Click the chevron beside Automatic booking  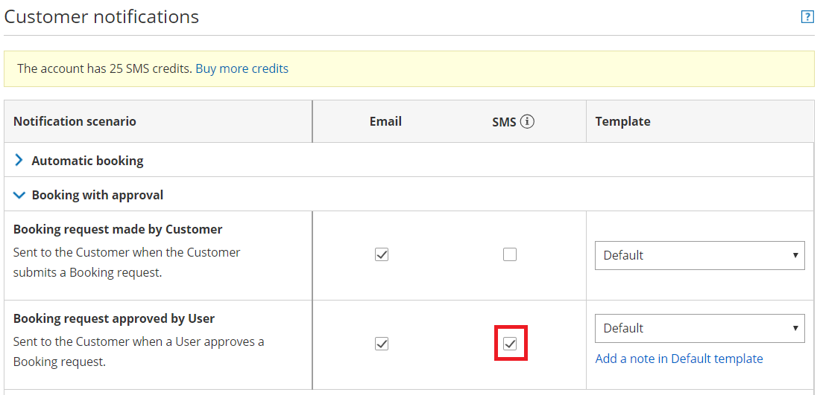(x=19, y=160)
